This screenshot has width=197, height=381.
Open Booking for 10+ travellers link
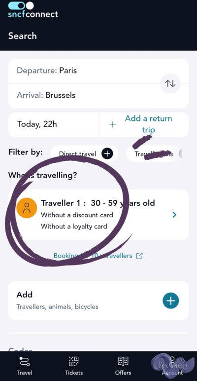(x=93, y=256)
